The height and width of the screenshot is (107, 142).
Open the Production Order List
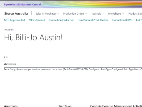pos(61,20)
